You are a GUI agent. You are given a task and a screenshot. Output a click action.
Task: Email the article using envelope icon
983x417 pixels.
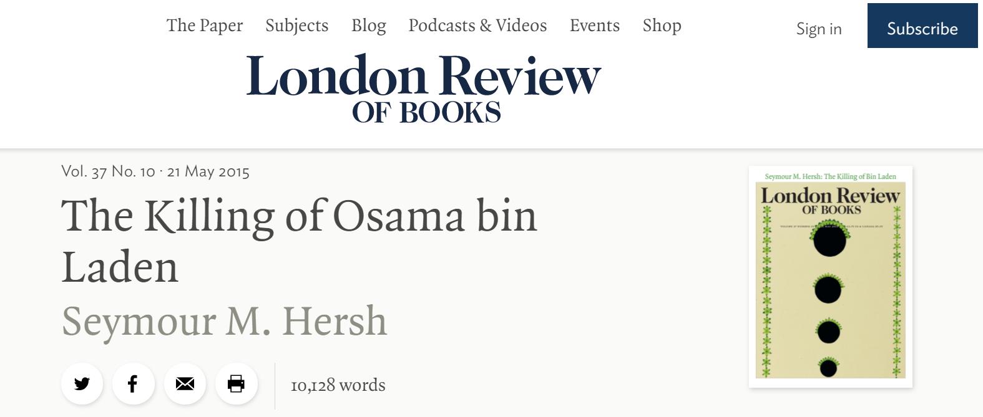pos(185,383)
